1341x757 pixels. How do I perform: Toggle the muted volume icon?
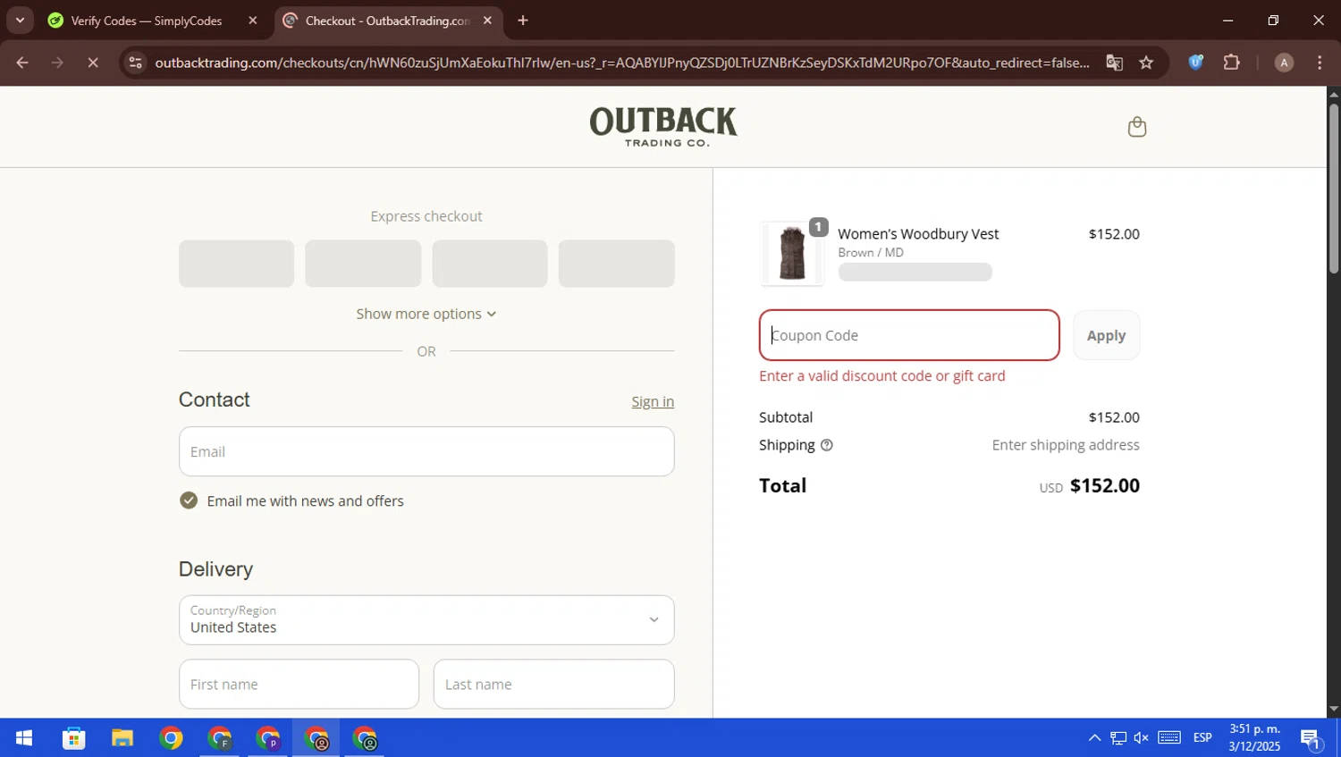[1142, 738]
